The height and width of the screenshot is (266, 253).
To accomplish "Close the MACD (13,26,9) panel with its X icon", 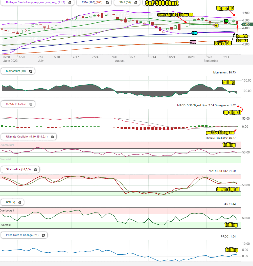I will (x=31, y=104).
